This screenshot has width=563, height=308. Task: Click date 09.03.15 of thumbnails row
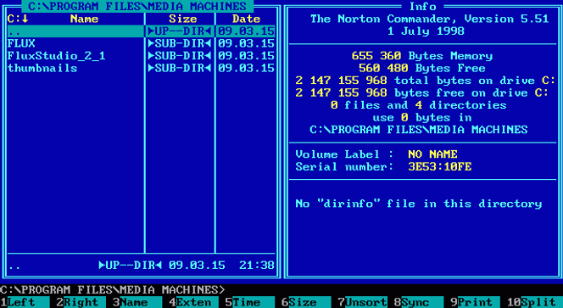[246, 68]
